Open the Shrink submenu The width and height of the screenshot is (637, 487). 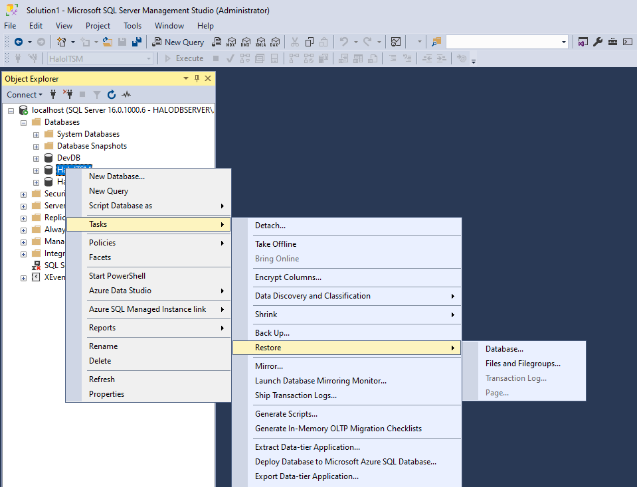click(347, 314)
